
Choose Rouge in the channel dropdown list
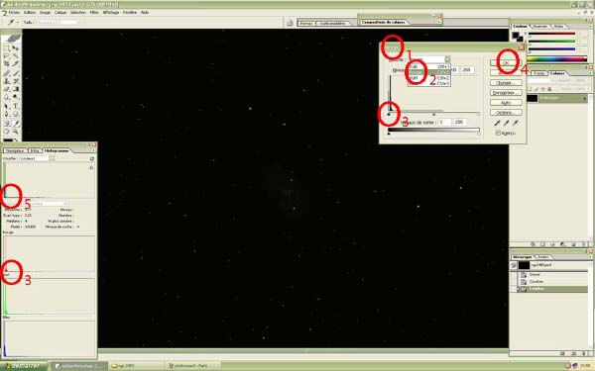[x=428, y=72]
